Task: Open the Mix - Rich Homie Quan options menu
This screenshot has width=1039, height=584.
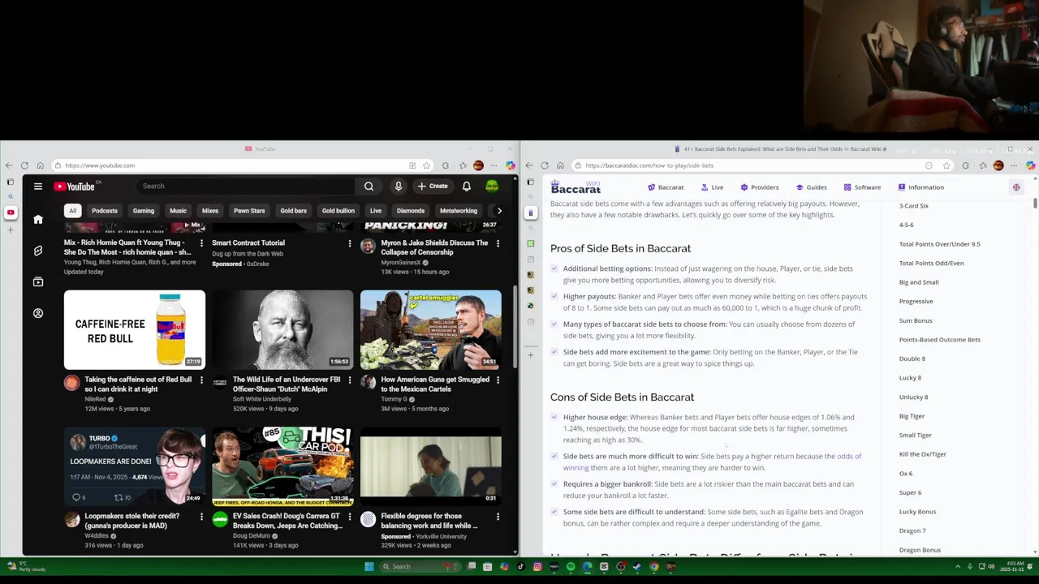Action: pos(201,243)
